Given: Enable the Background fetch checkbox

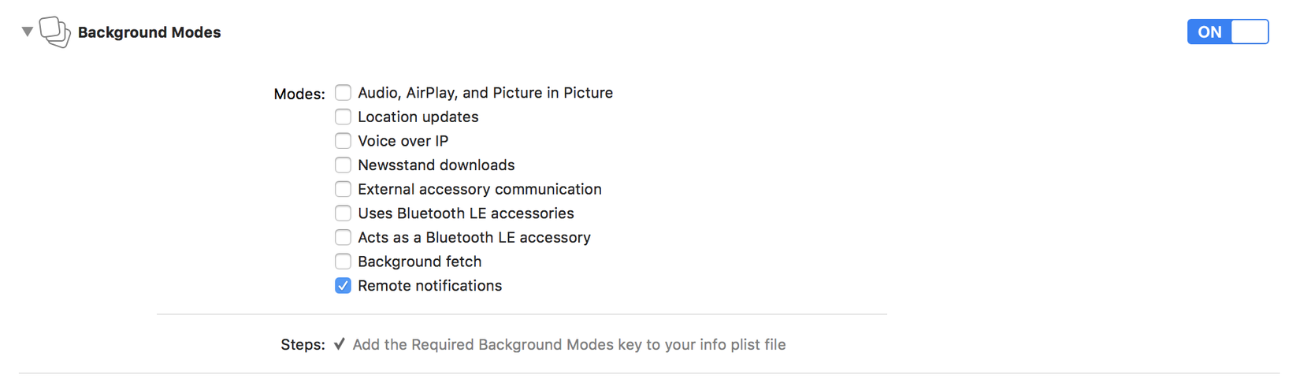Looking at the screenshot, I should 343,261.
